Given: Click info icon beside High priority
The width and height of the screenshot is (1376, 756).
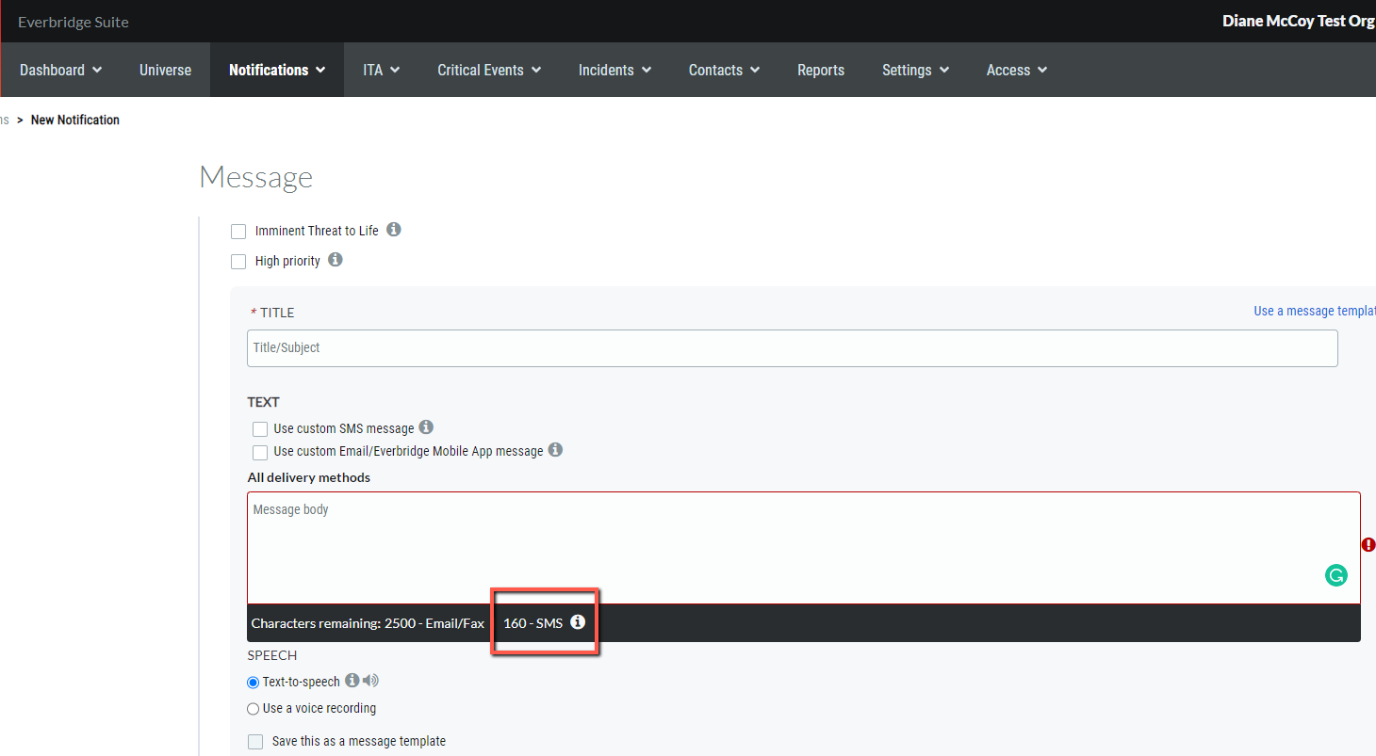Looking at the screenshot, I should click(336, 260).
